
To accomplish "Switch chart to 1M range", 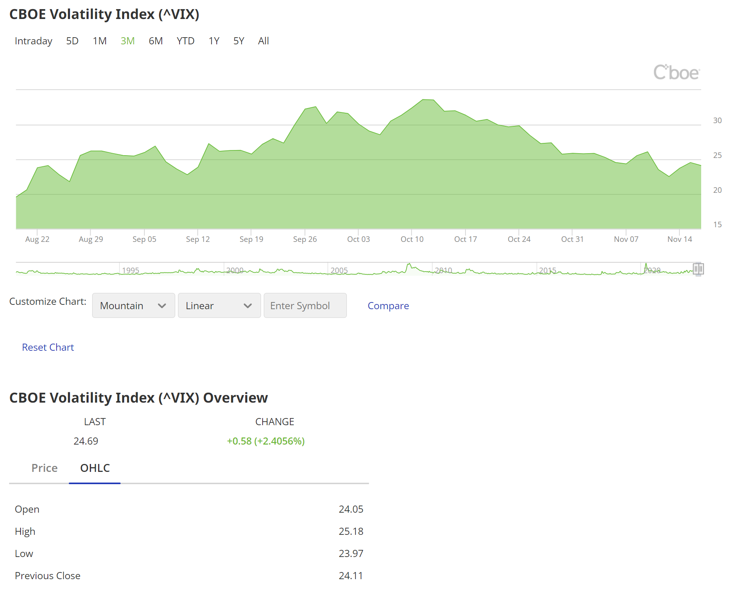I will click(100, 41).
